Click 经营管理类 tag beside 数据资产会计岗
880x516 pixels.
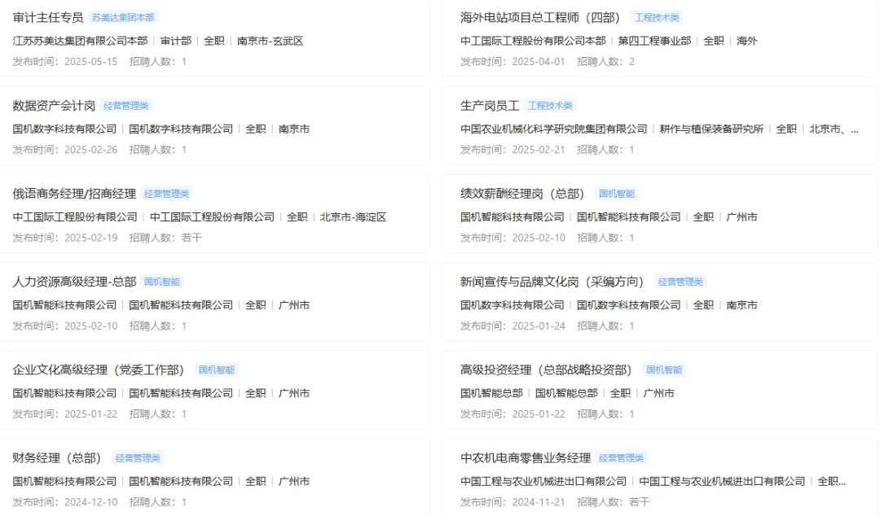point(125,106)
